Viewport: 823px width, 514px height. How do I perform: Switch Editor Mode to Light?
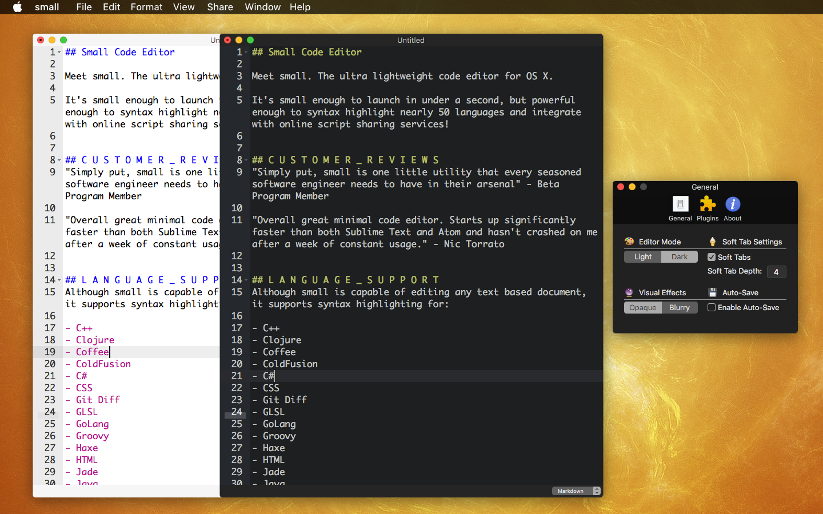point(642,257)
